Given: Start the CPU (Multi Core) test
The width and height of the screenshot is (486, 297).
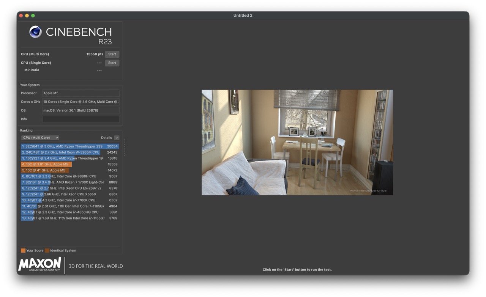Looking at the screenshot, I should pos(112,54).
